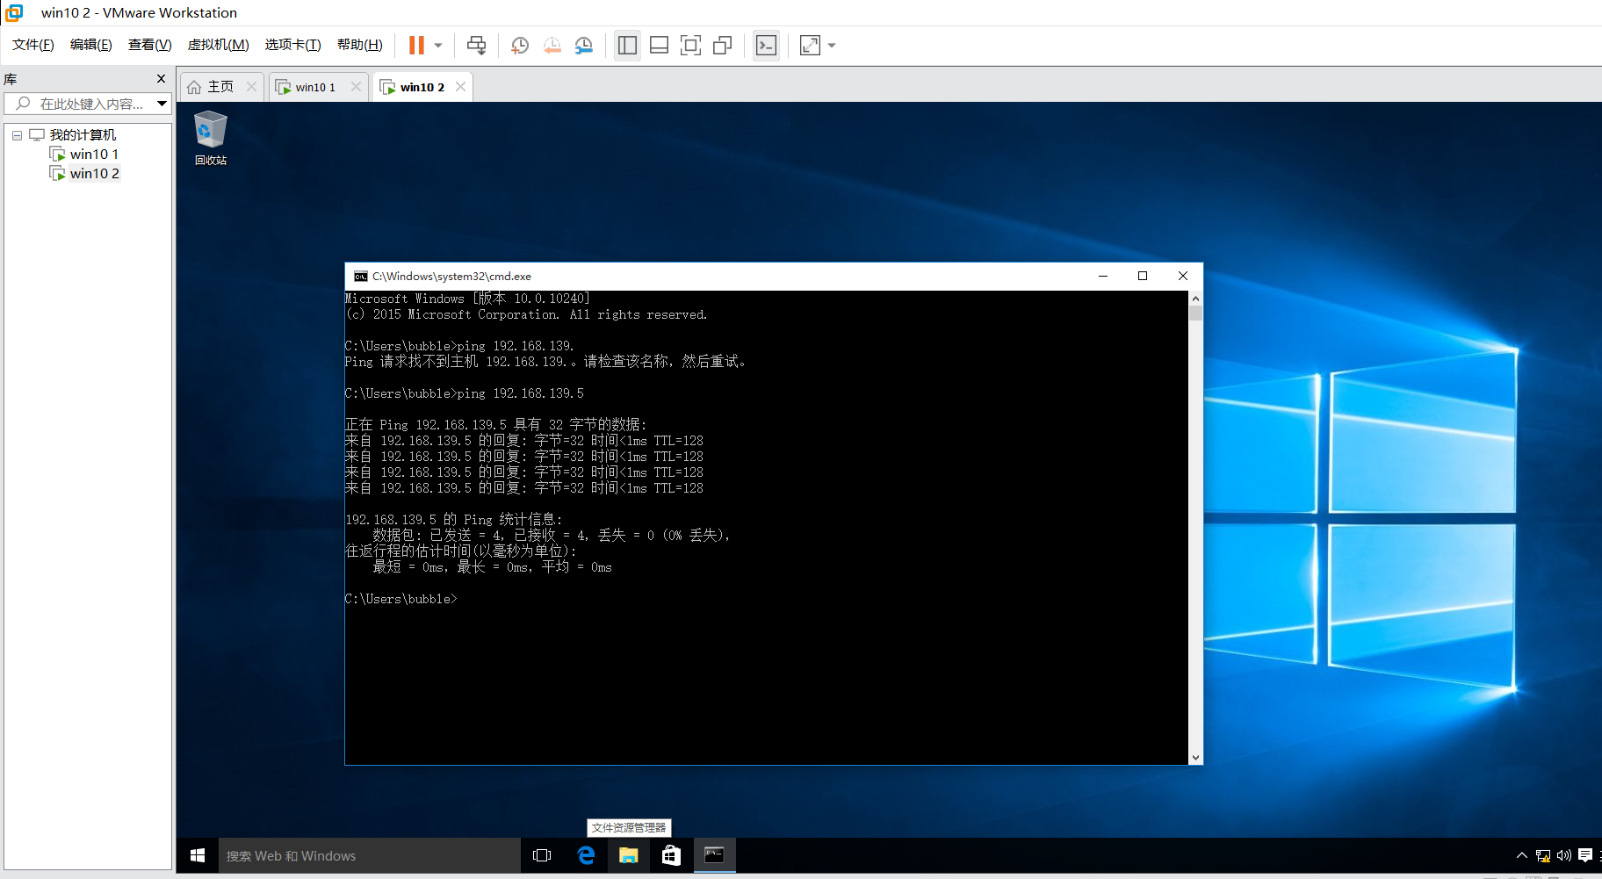Toggle the console view button
Screen dimensions: 1602x879
click(766, 46)
